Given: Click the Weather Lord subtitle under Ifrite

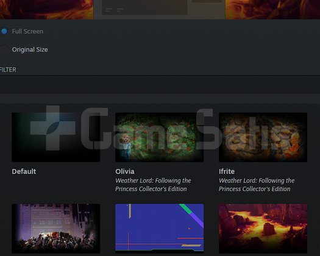Looking at the screenshot, I should [257, 185].
